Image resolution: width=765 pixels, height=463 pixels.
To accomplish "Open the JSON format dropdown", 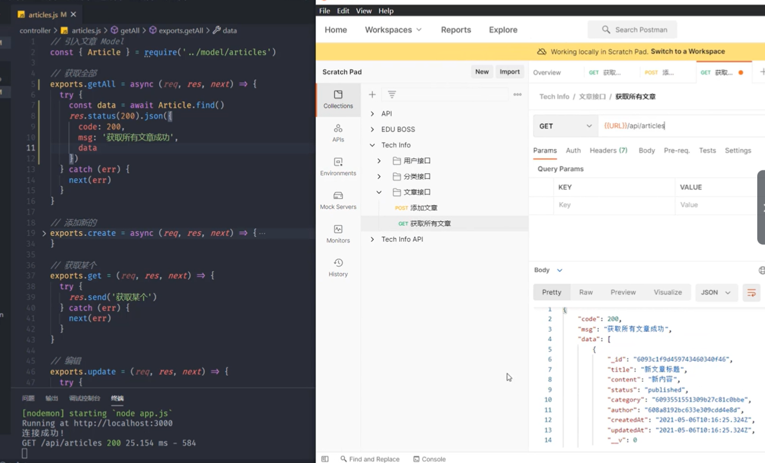I will pos(717,293).
